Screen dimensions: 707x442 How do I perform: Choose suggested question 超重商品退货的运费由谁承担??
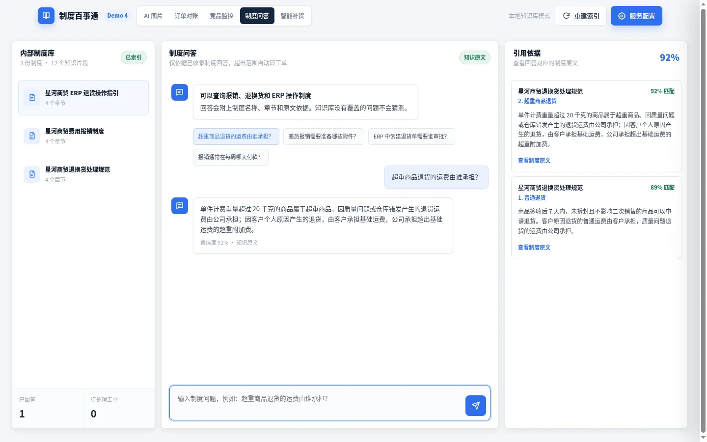236,137
